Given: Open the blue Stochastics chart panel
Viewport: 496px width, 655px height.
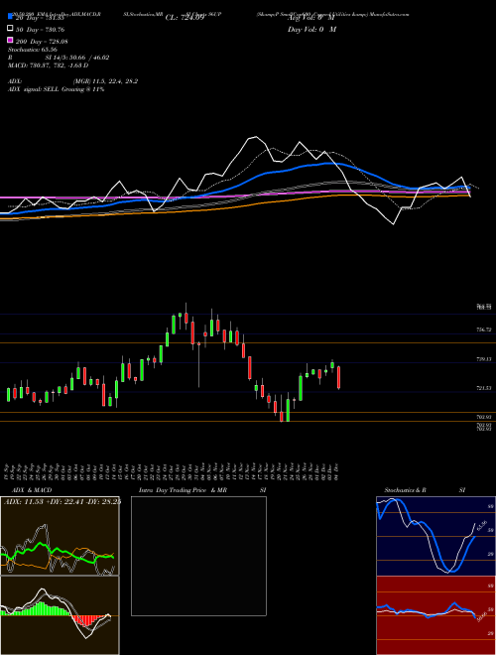Looking at the screenshot, I should [x=435, y=536].
